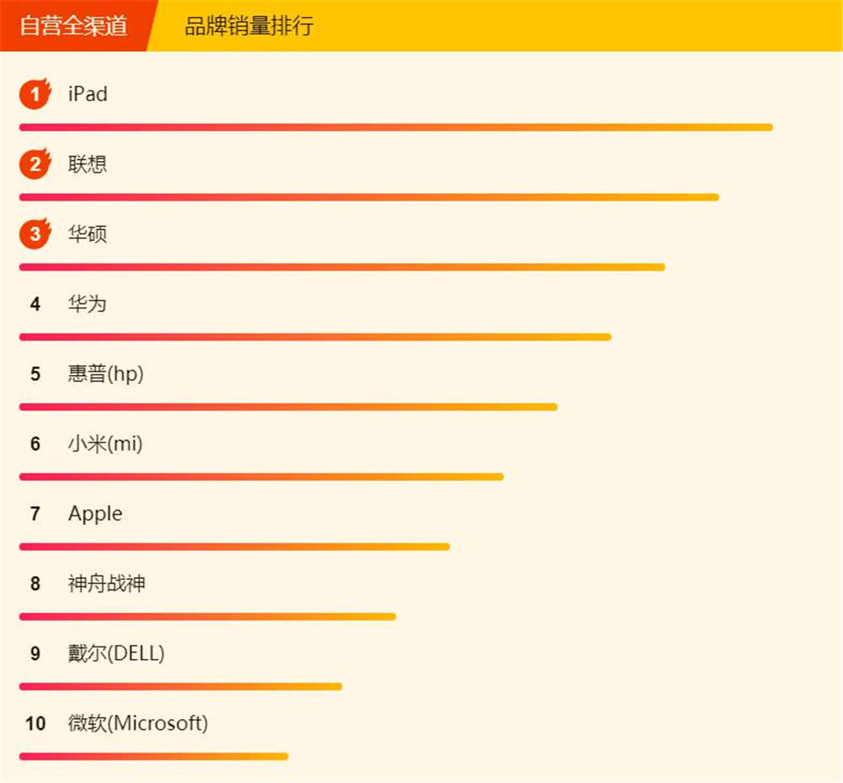Click the flame badge for rank 1 iPad
The width and height of the screenshot is (843, 783).
[x=34, y=94]
